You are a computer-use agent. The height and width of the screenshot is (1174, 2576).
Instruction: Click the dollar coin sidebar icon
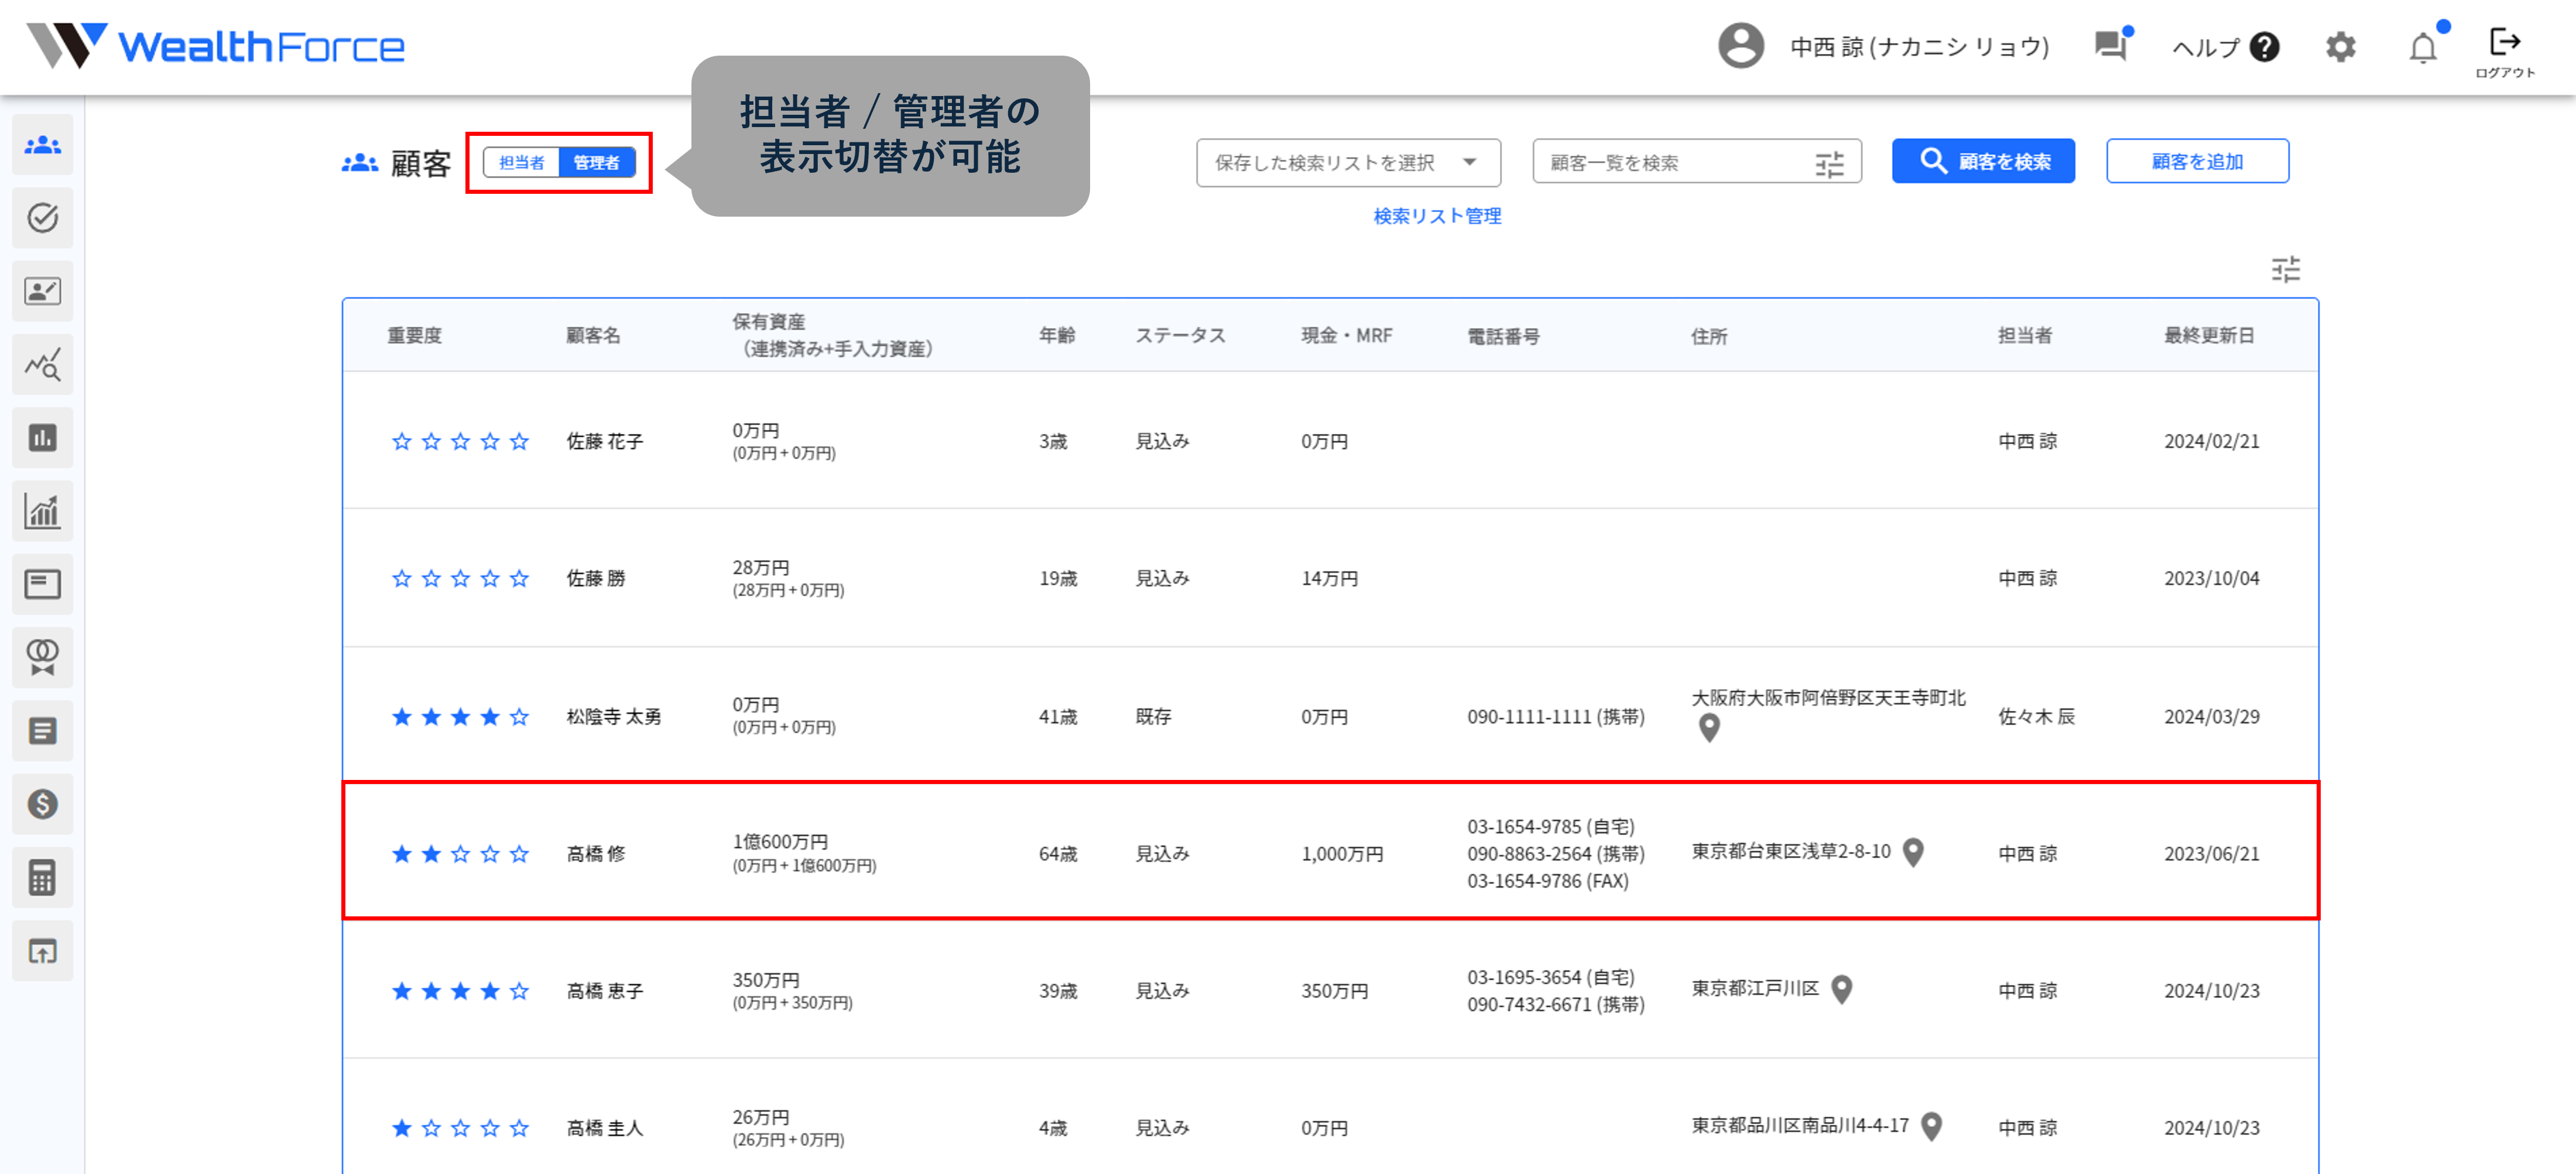[x=42, y=804]
